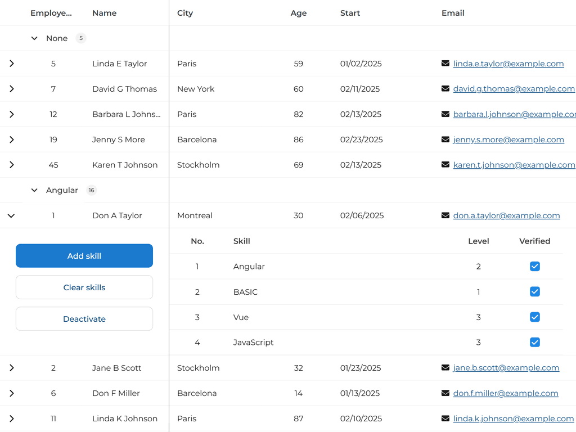The image size is (576, 432).
Task: Collapse the None group
Action: [x=34, y=38]
